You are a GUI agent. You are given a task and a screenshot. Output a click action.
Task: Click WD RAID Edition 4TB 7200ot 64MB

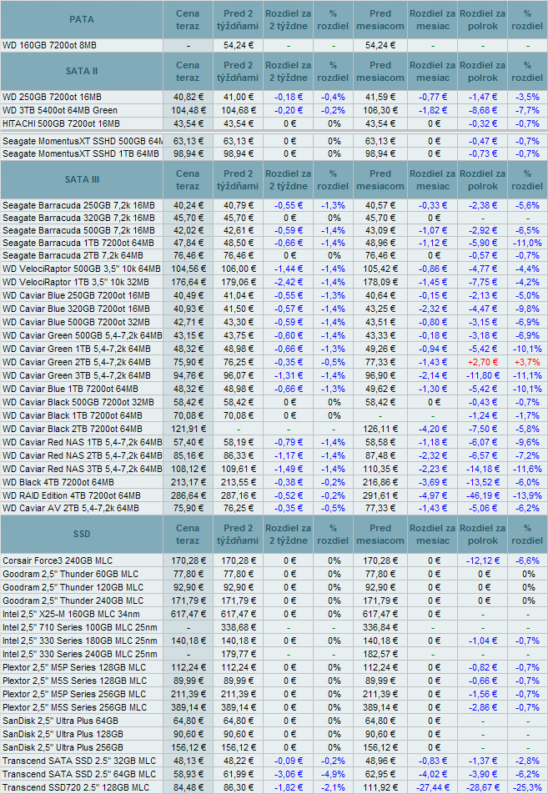[72, 495]
